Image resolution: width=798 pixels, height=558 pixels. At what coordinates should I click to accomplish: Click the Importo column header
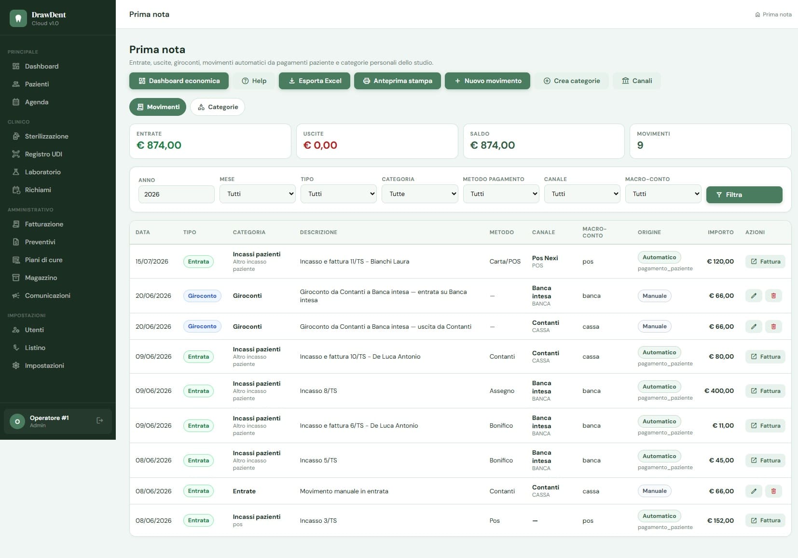pyautogui.click(x=721, y=232)
